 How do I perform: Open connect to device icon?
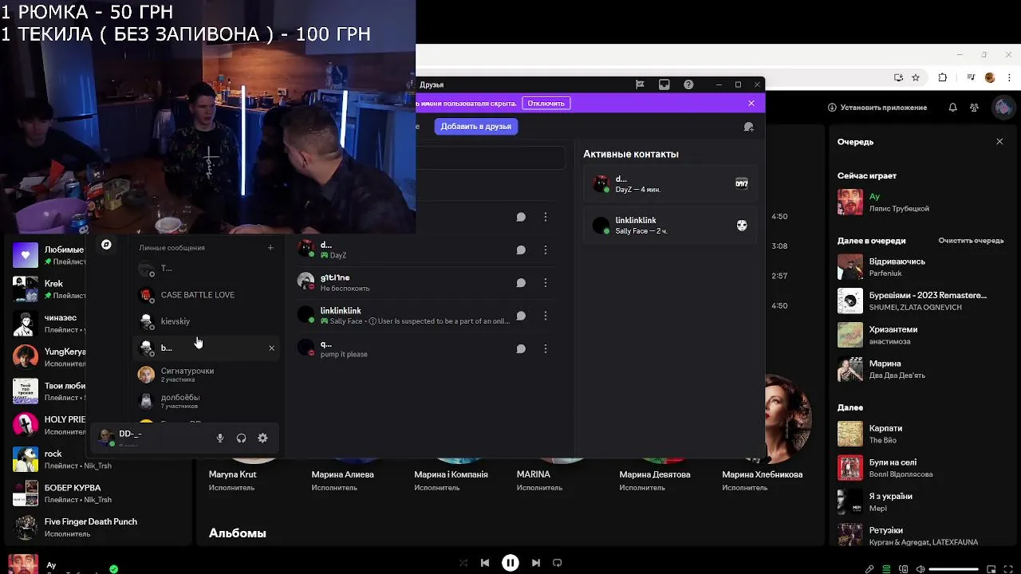tap(904, 569)
